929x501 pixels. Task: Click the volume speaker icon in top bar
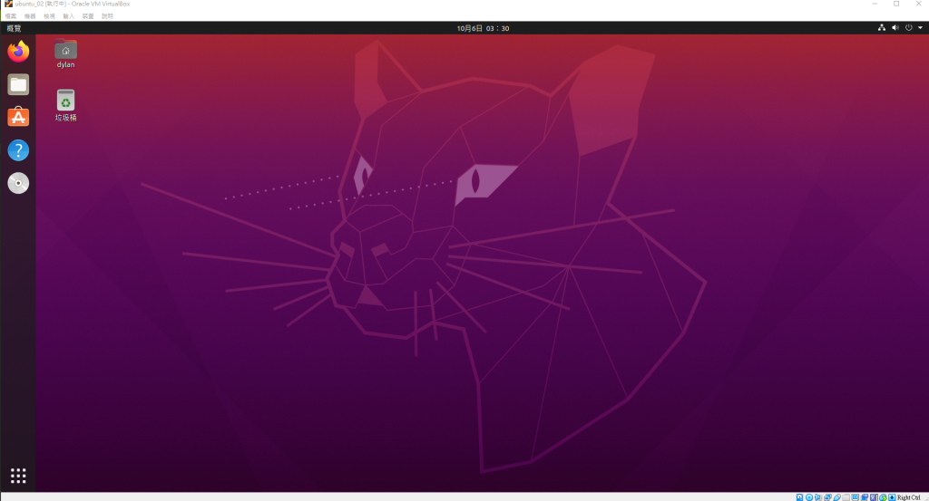click(x=895, y=28)
